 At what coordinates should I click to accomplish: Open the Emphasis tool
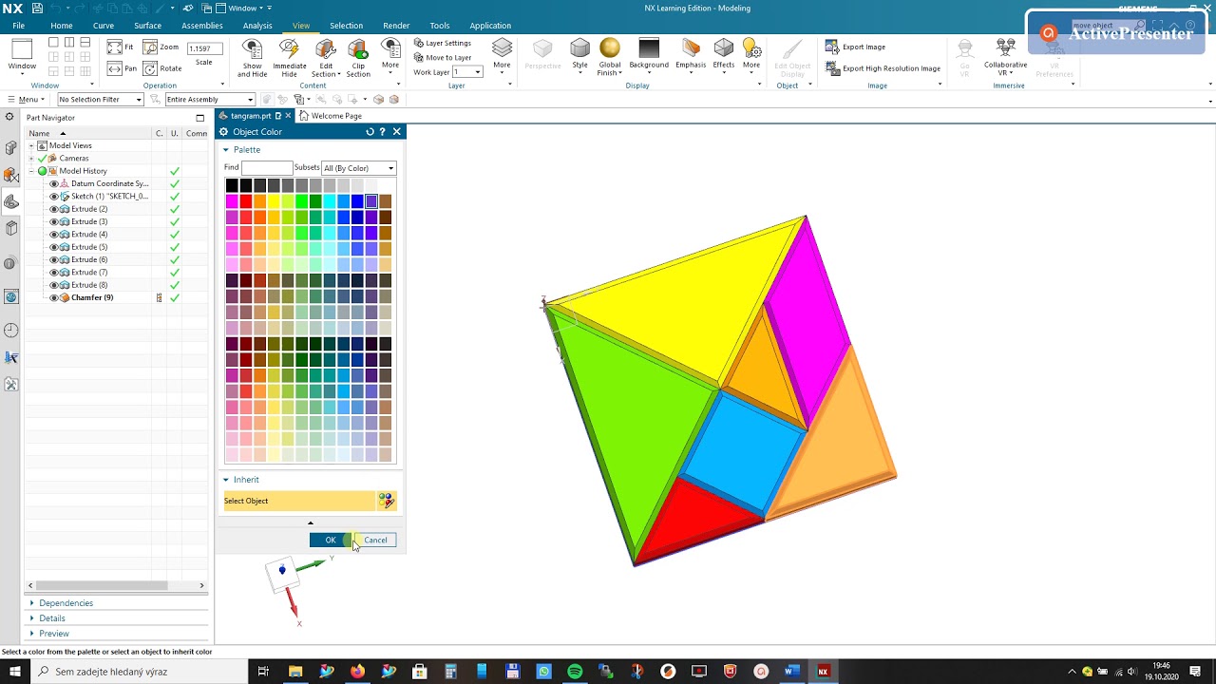tap(691, 54)
